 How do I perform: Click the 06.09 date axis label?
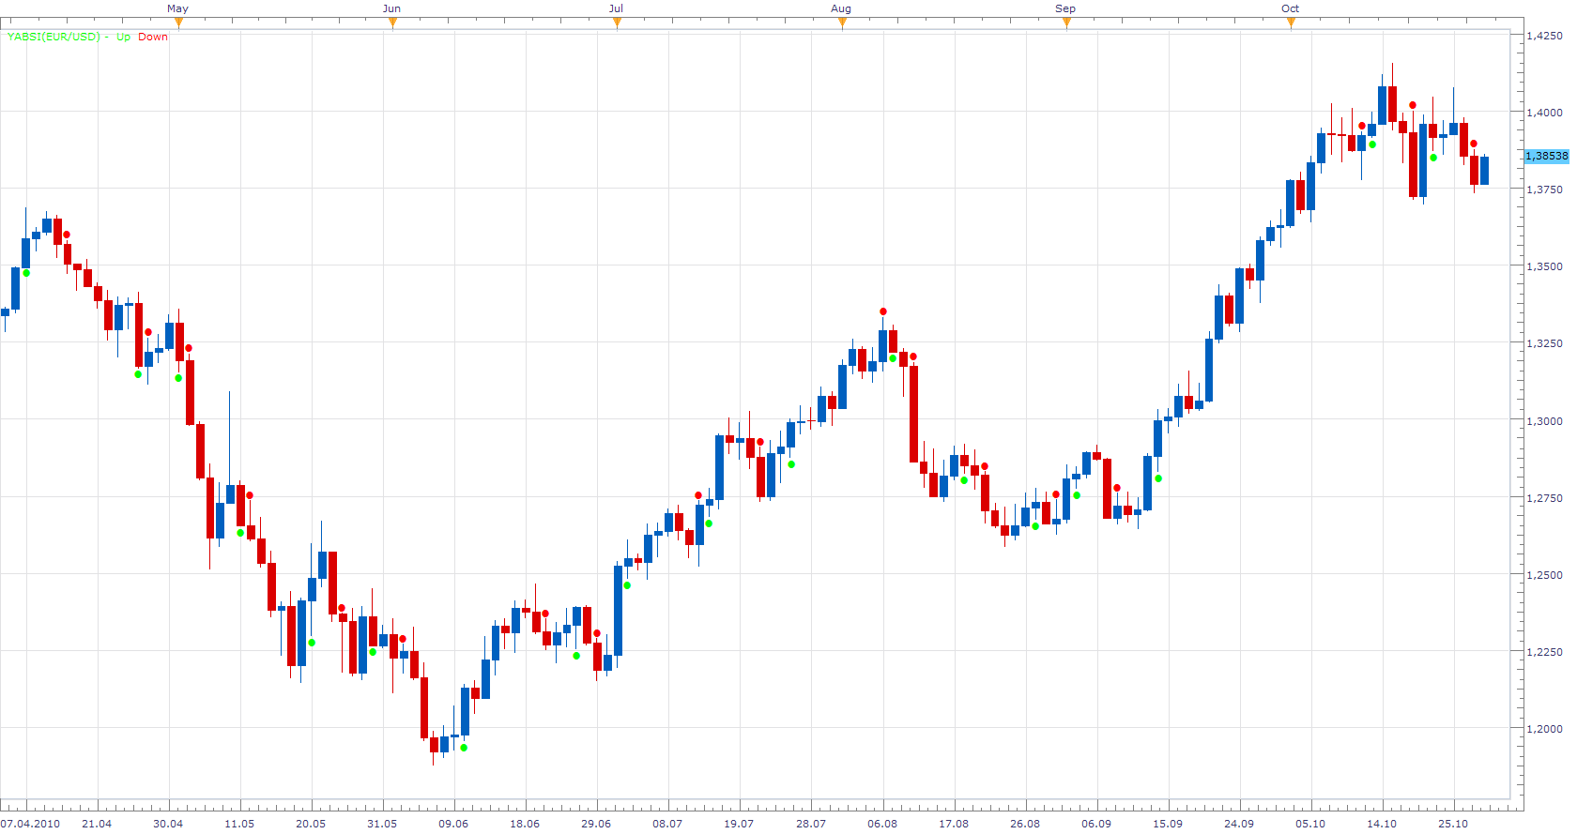[x=1096, y=824]
